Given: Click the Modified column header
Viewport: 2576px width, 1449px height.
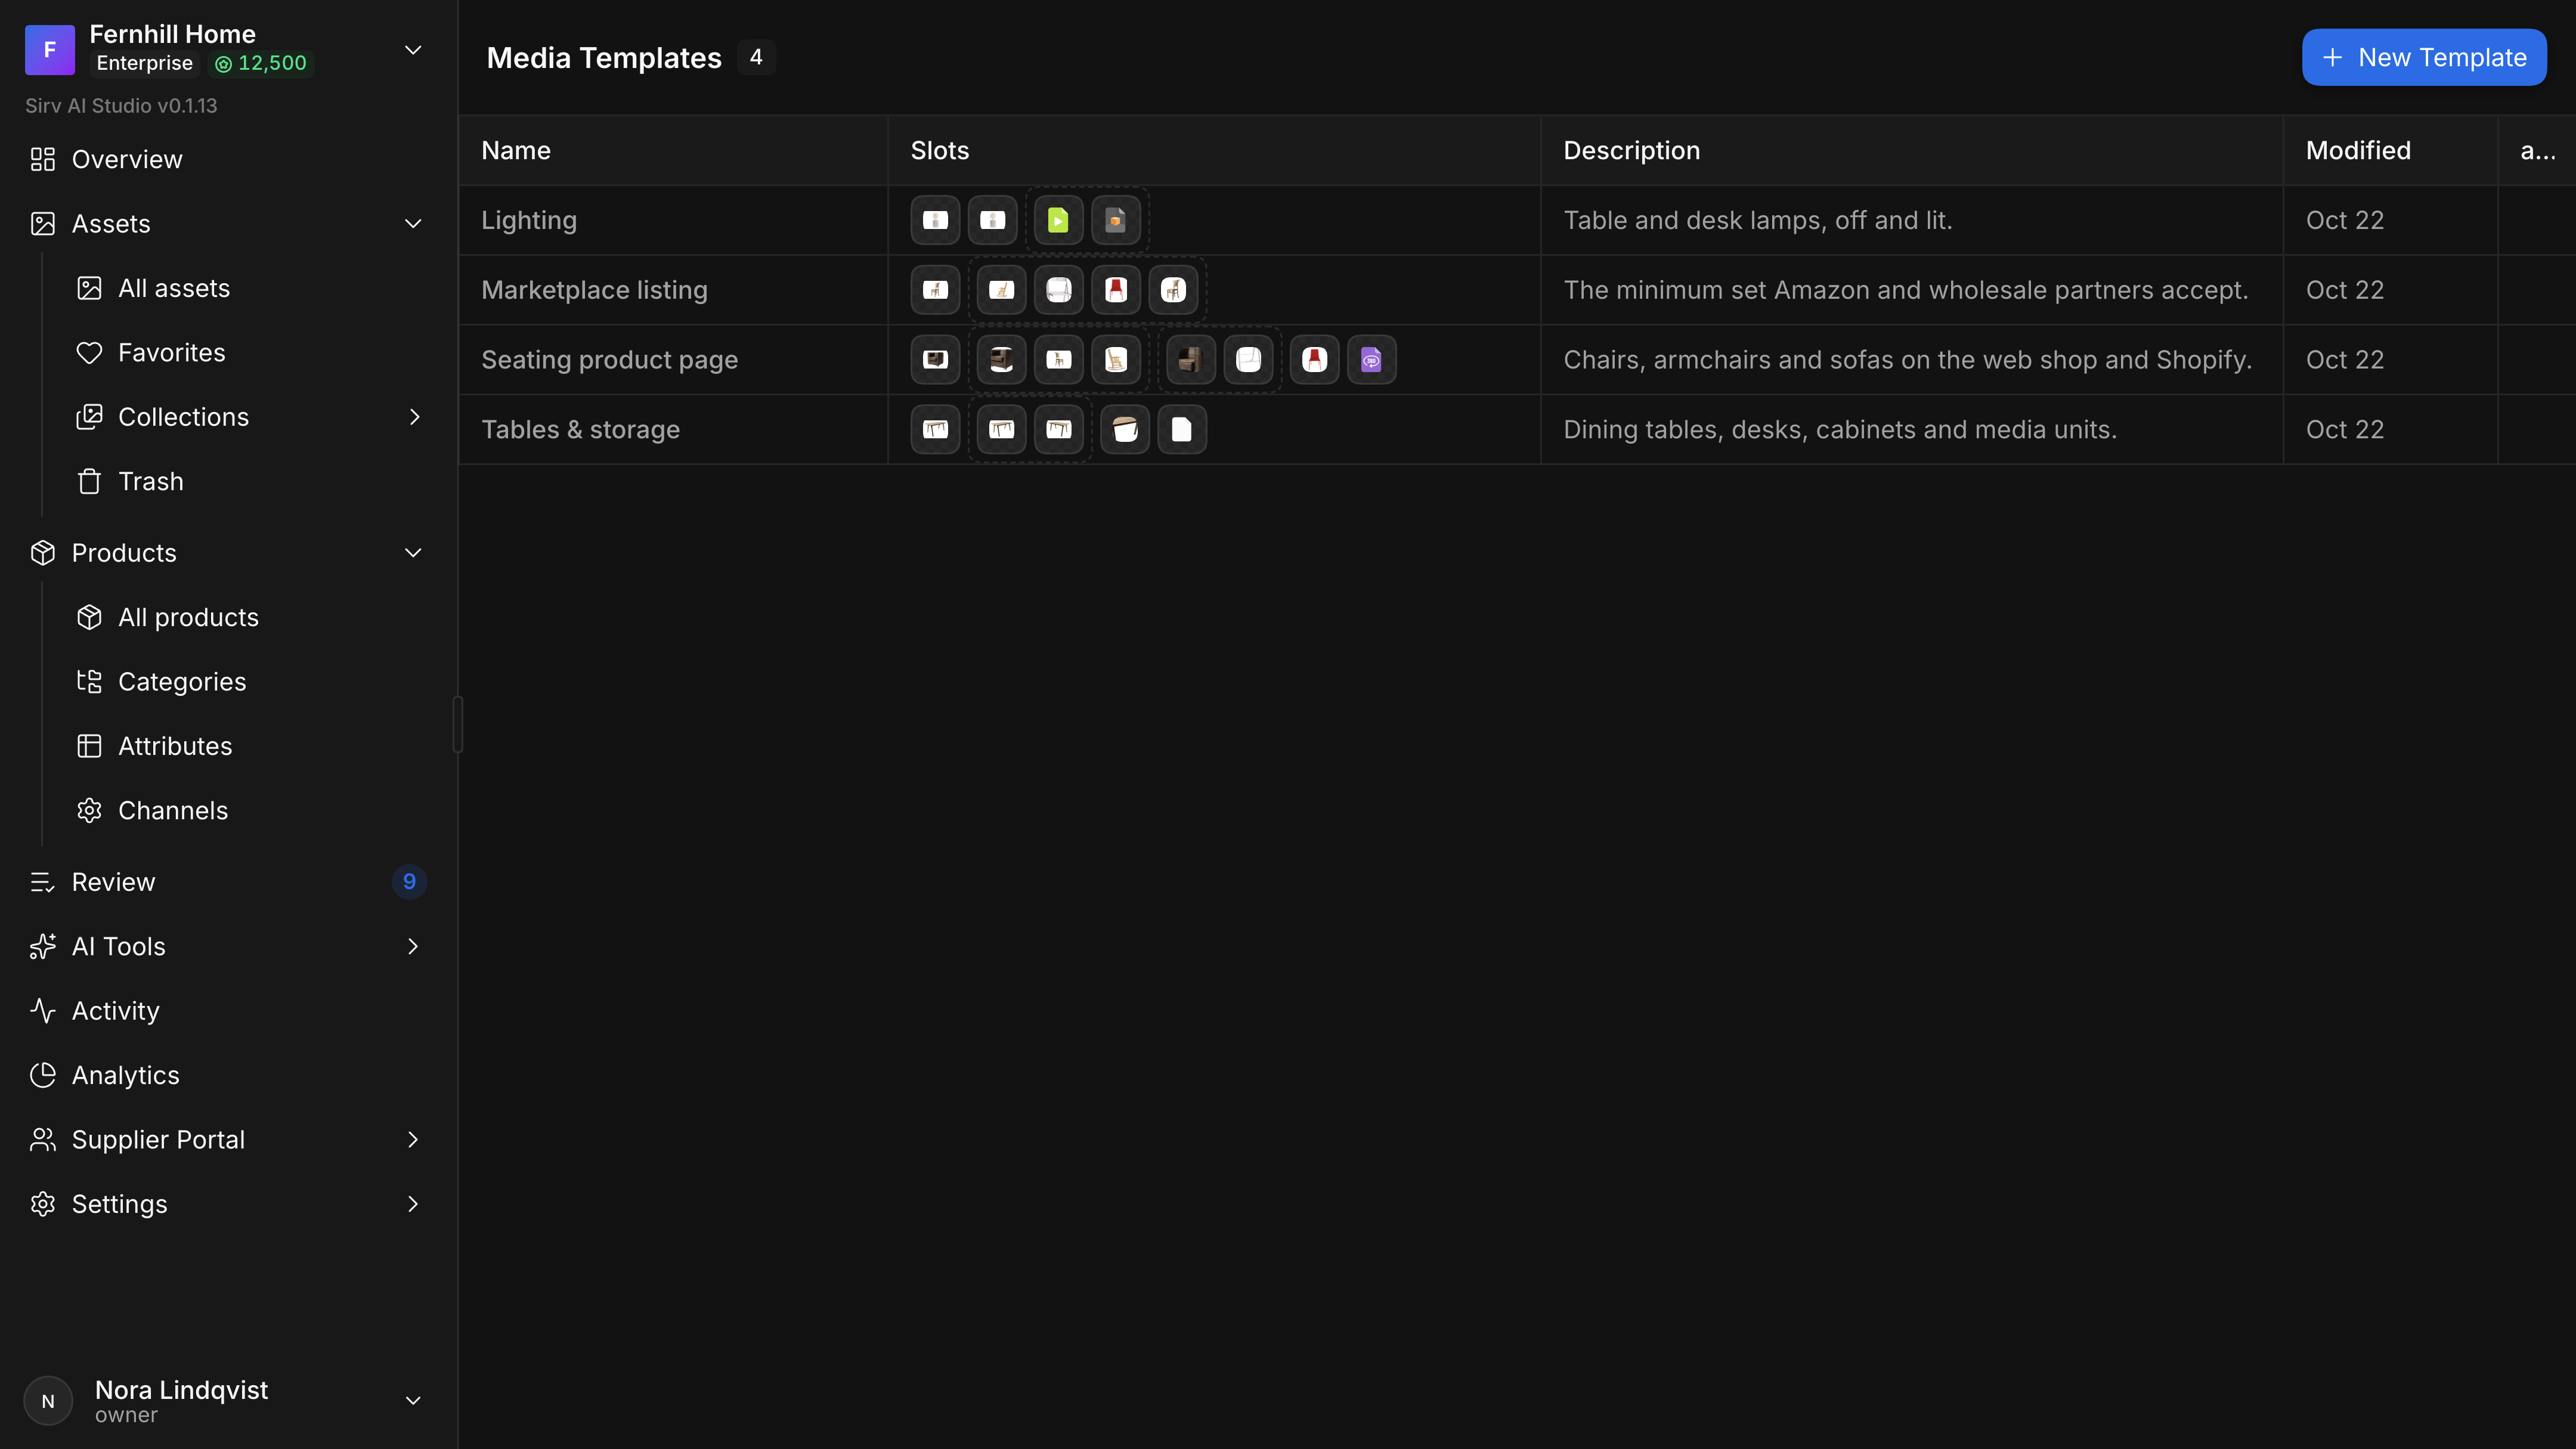Looking at the screenshot, I should tap(2390, 150).
